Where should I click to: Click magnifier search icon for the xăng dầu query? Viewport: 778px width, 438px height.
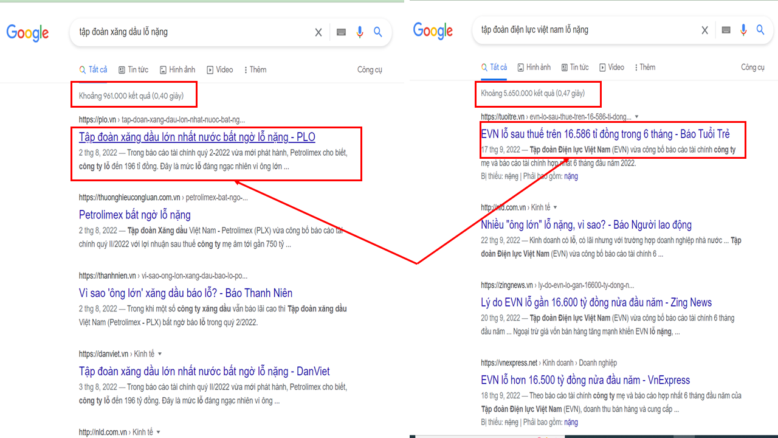(x=378, y=33)
